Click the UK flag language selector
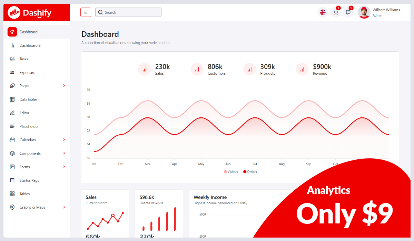414x241 pixels. click(323, 12)
